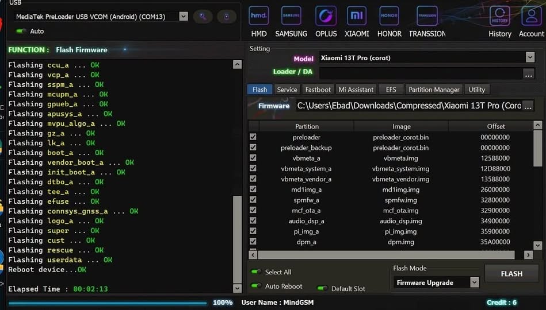546x310 pixels.
Task: Open the HMD brand icon
Action: [258, 16]
